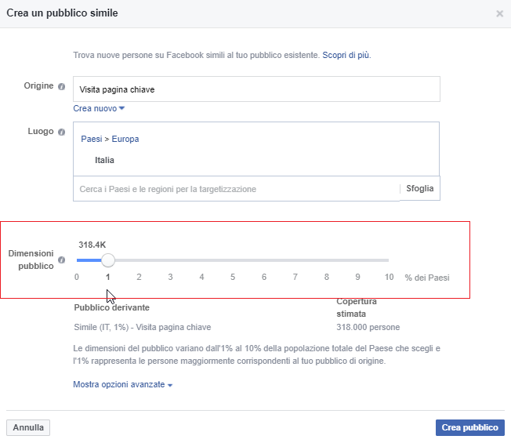511x443 pixels.
Task: Select Italia in the location list
Action: pyautogui.click(x=105, y=160)
